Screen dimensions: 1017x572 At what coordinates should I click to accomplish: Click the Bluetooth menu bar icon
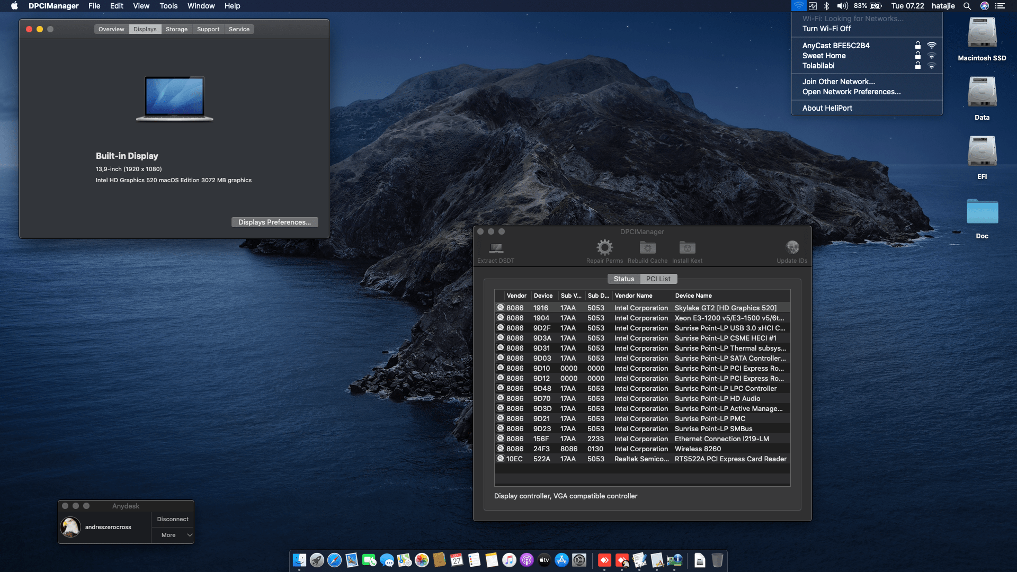pyautogui.click(x=826, y=6)
